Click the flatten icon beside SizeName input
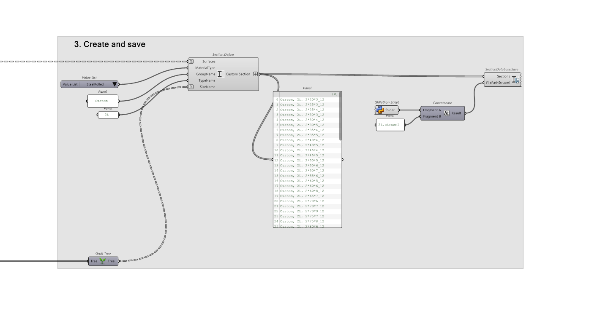The image size is (589, 311). point(191,87)
